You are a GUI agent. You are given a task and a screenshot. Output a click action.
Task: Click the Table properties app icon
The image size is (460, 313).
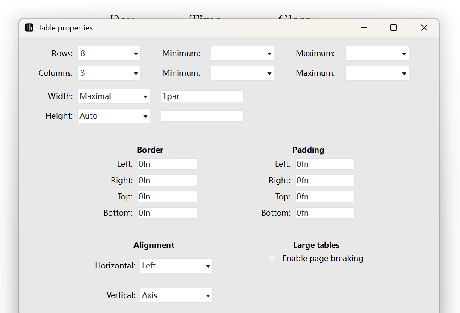click(29, 28)
